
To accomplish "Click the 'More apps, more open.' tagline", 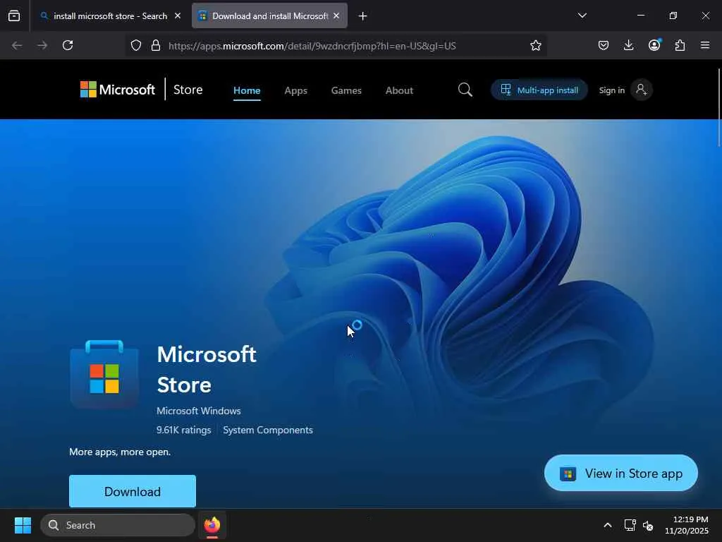I will point(120,452).
